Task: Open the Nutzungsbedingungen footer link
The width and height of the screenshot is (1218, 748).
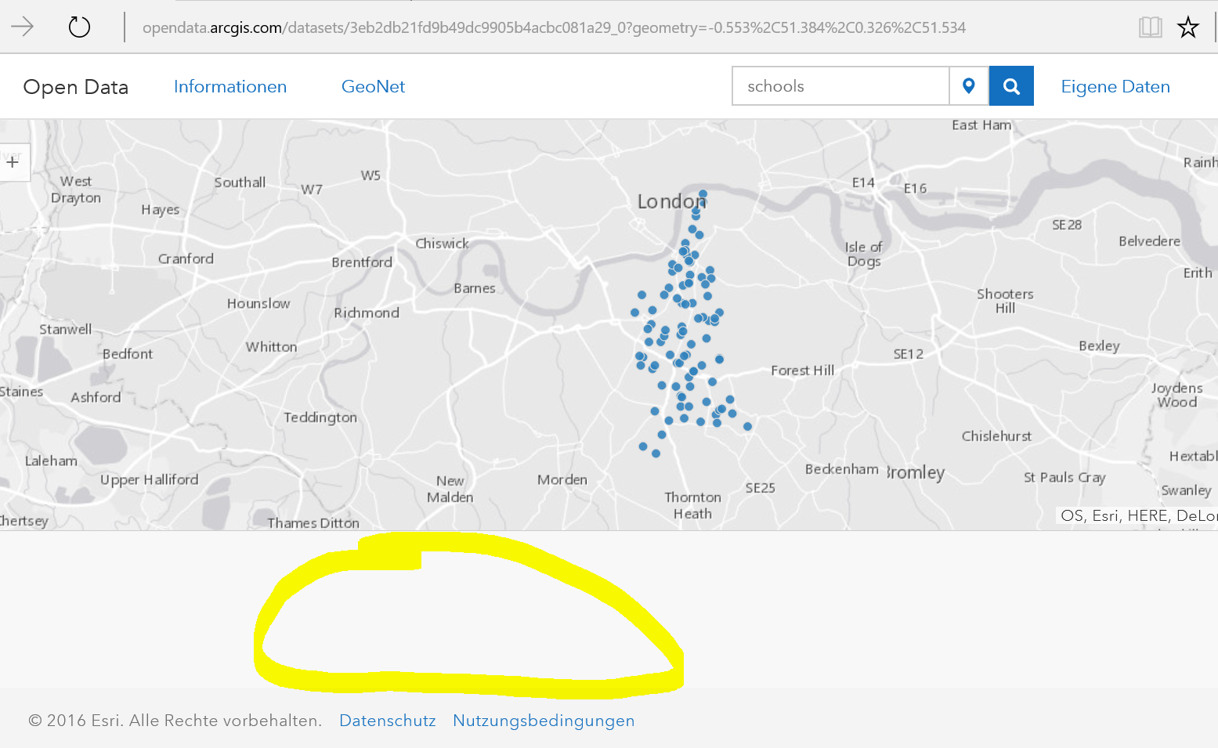Action: (x=544, y=721)
